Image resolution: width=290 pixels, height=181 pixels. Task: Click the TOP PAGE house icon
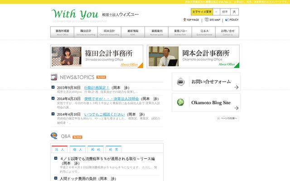point(184,19)
